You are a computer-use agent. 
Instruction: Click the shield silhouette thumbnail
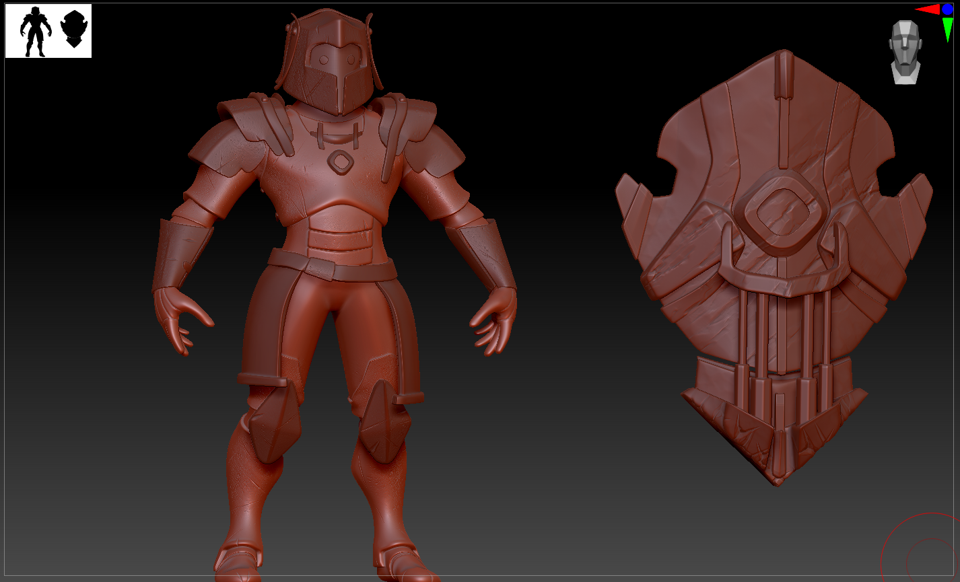[73, 30]
